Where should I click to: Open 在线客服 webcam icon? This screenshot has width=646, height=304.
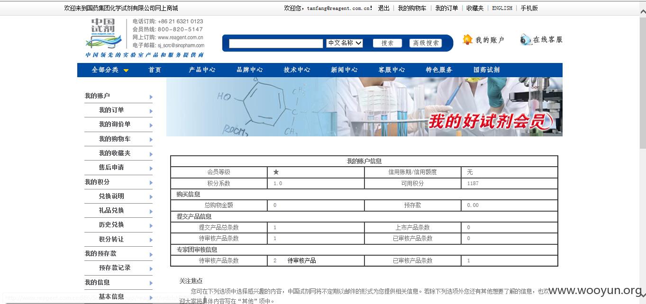coord(526,40)
